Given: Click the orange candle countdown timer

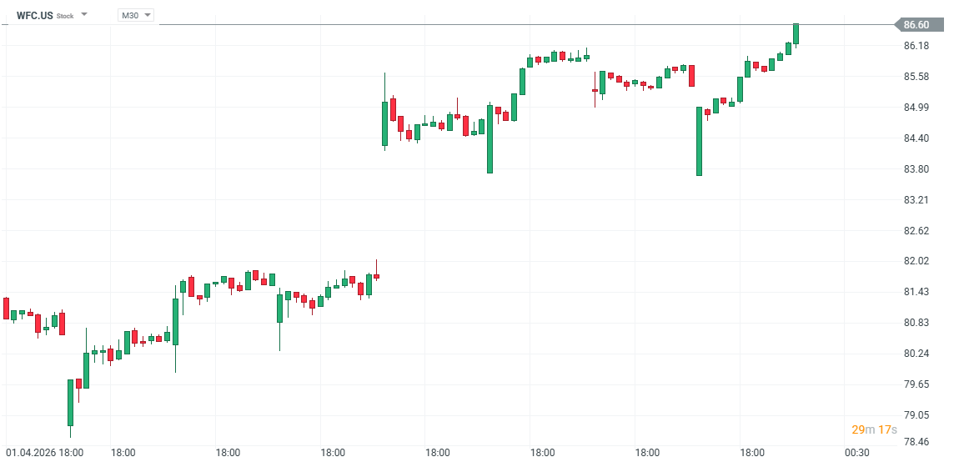Looking at the screenshot, I should (874, 429).
